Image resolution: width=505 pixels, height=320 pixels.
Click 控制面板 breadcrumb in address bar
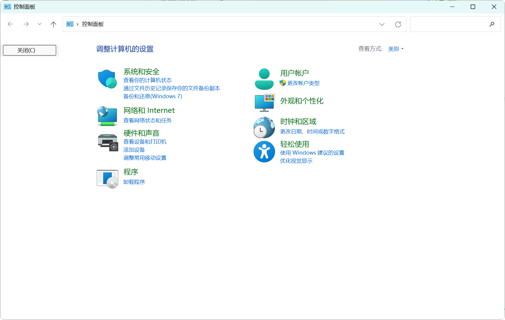(93, 24)
